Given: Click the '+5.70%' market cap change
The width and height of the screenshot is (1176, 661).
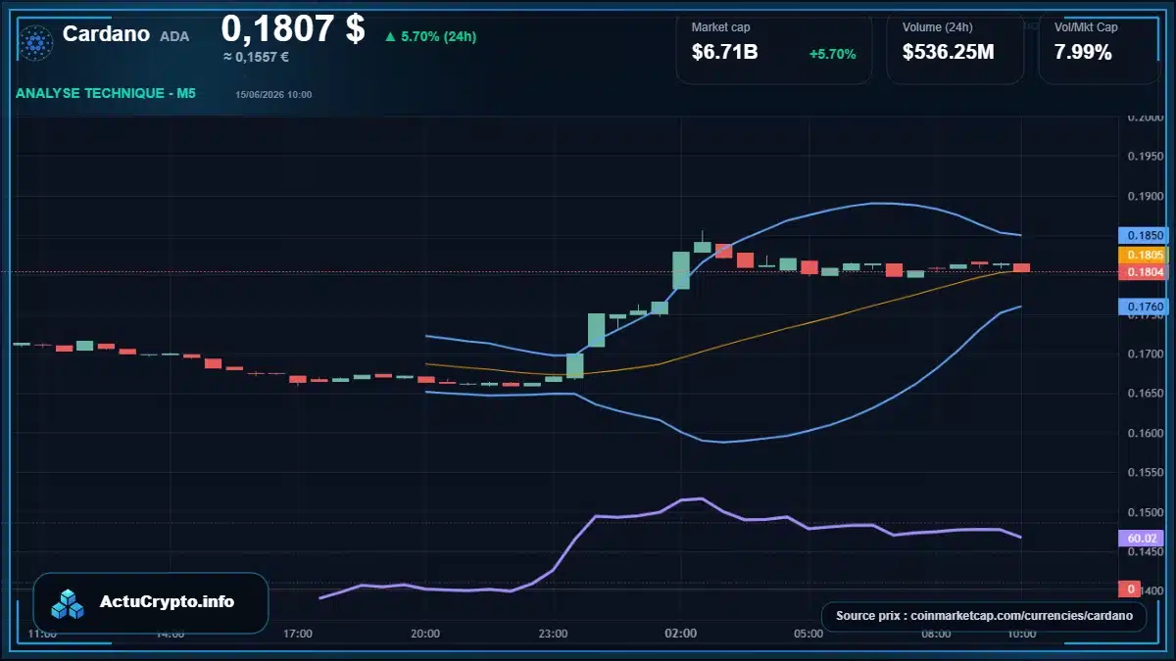Looking at the screenshot, I should click(x=832, y=54).
